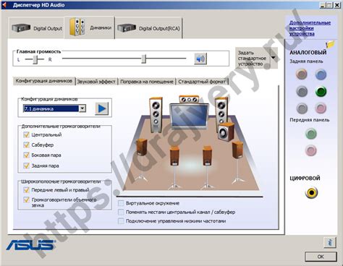343x266 pixels.
Task: Toggle the Задняя пара checkbox
Action: (x=26, y=166)
